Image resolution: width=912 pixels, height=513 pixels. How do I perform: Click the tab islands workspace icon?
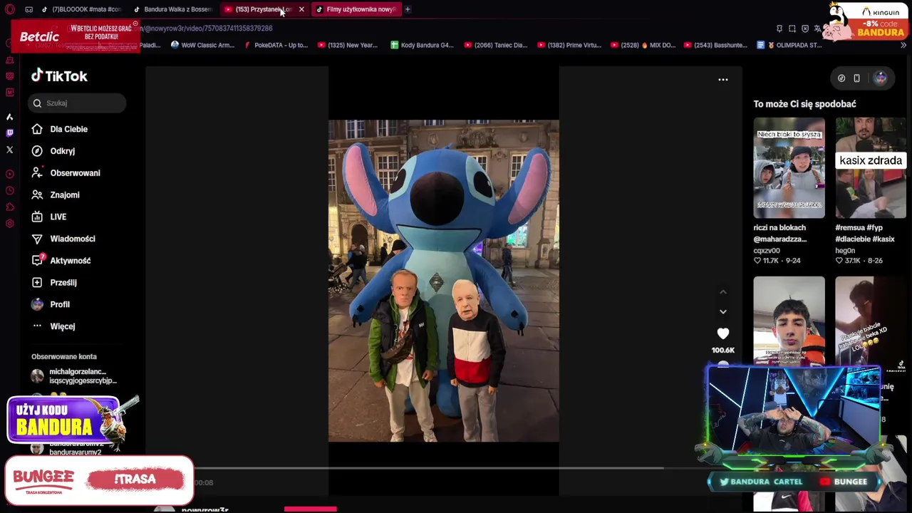click(28, 9)
